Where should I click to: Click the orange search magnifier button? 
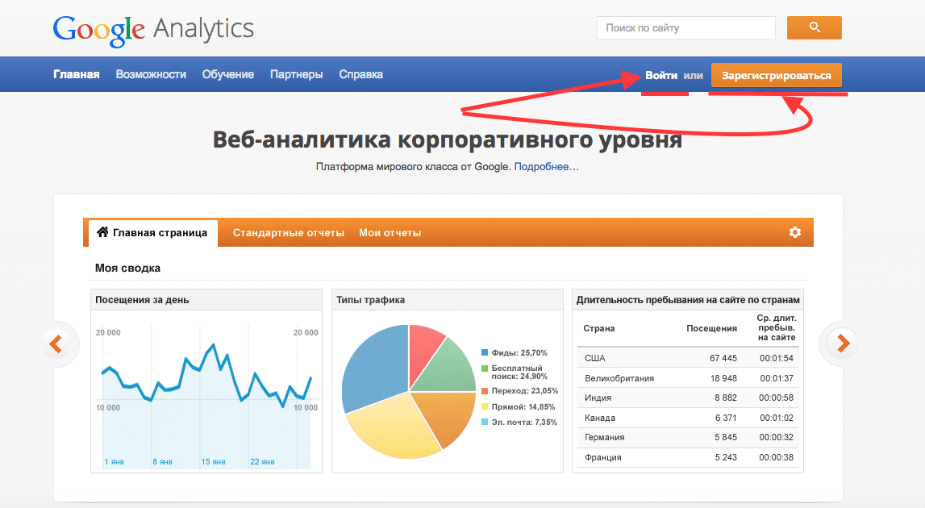coord(814,27)
